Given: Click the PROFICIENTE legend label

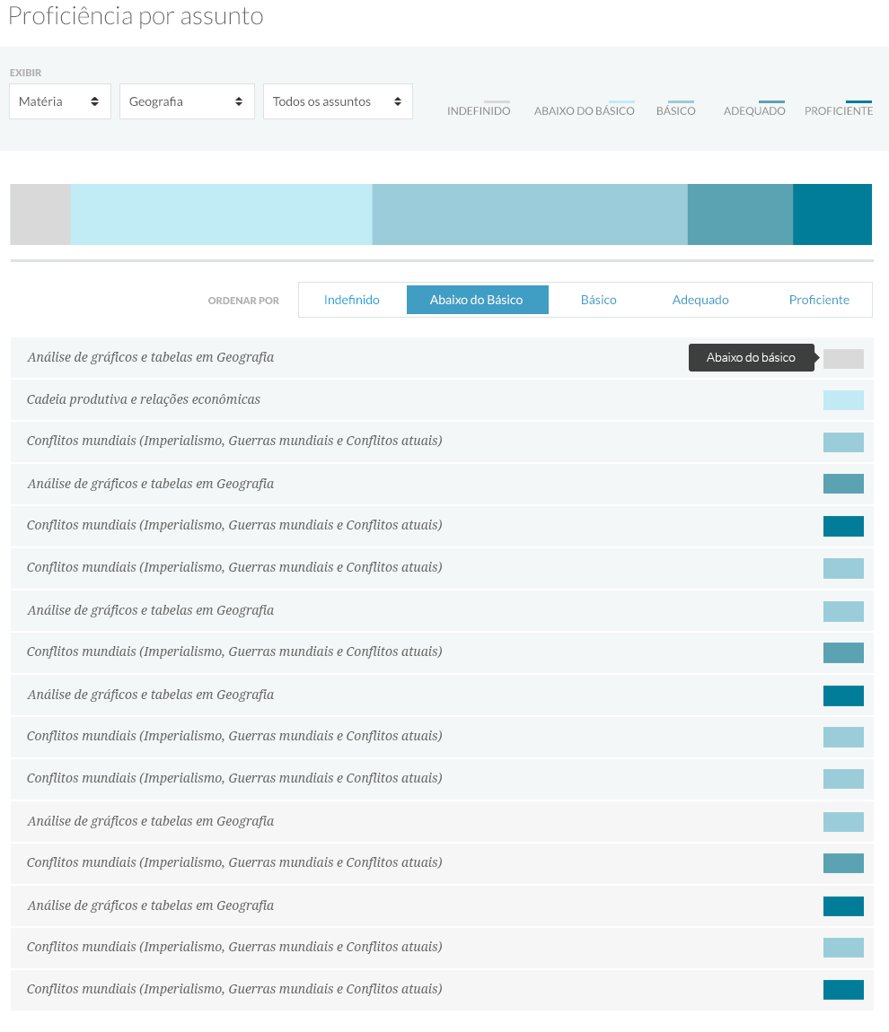Looking at the screenshot, I should tap(838, 111).
